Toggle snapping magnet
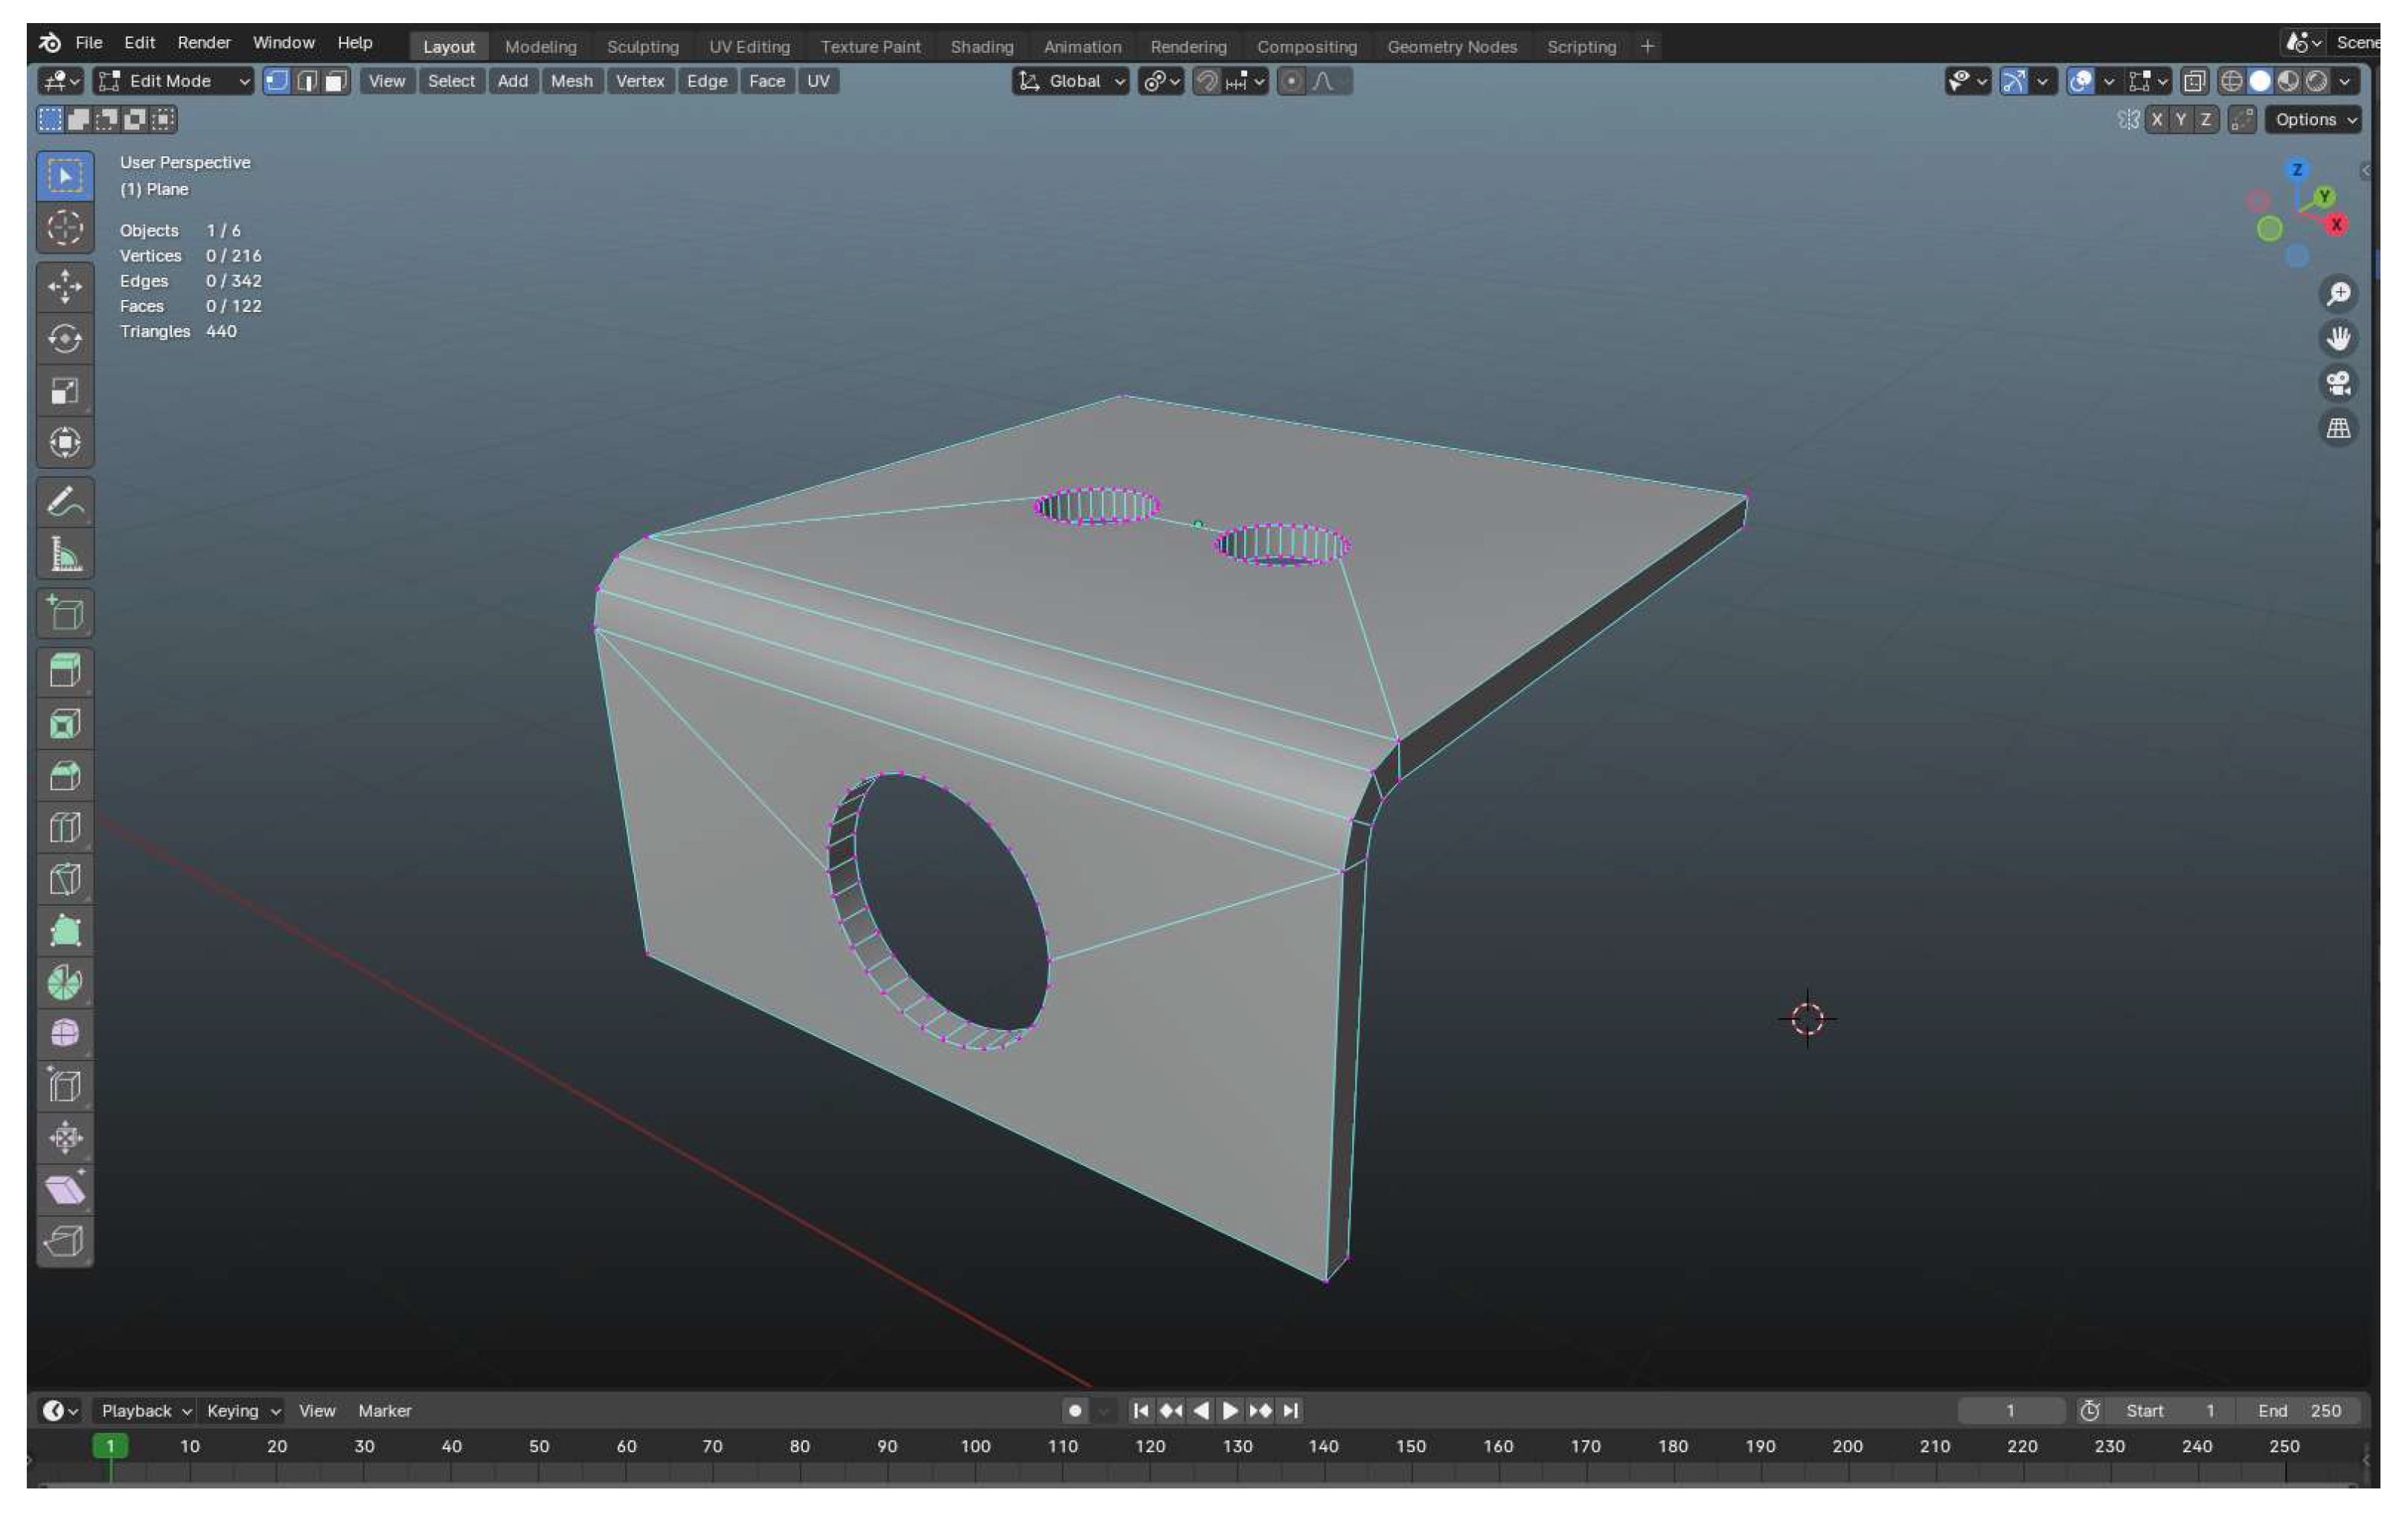 (1207, 81)
